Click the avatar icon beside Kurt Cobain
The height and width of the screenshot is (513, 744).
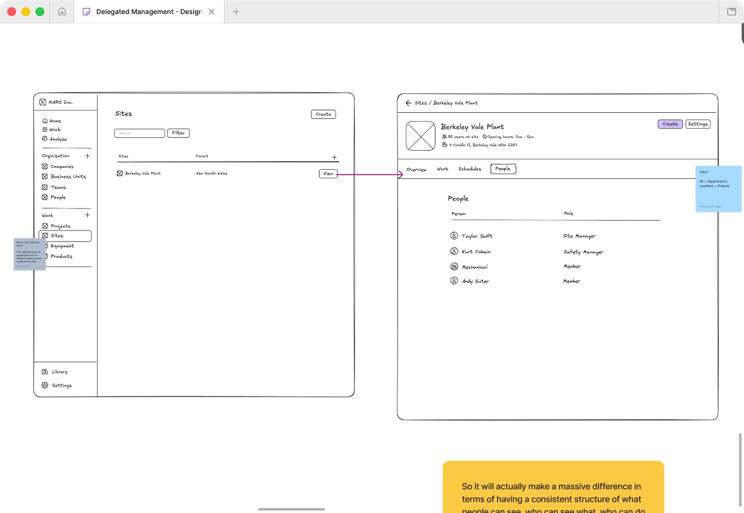click(x=454, y=251)
